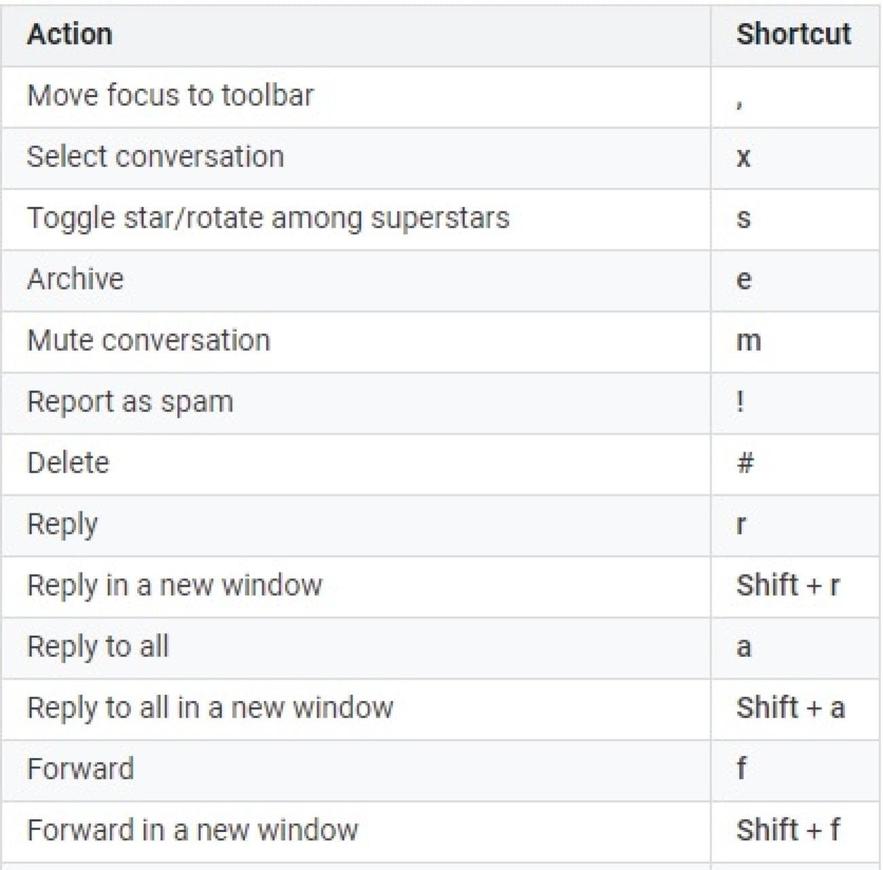Select "Forward in a new window" text
Screen dimensions: 883x870
tap(192, 830)
